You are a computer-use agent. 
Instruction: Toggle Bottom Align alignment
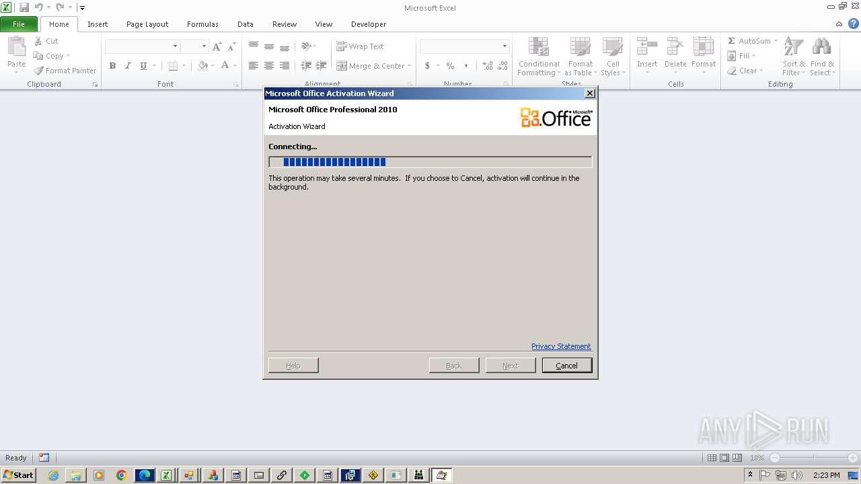285,46
